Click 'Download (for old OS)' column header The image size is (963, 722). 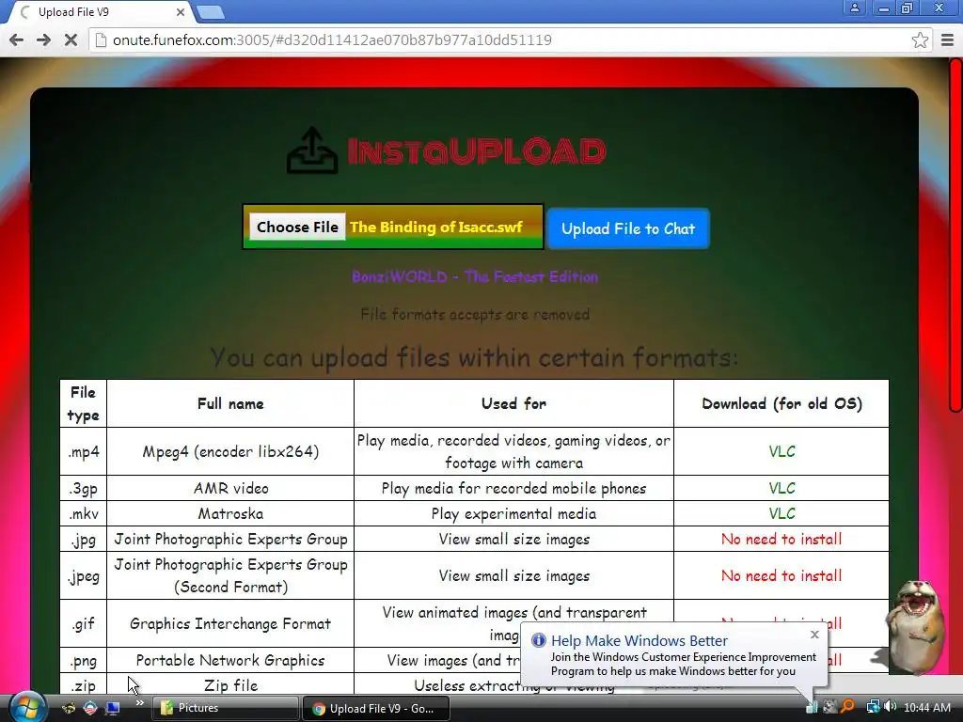coord(781,404)
